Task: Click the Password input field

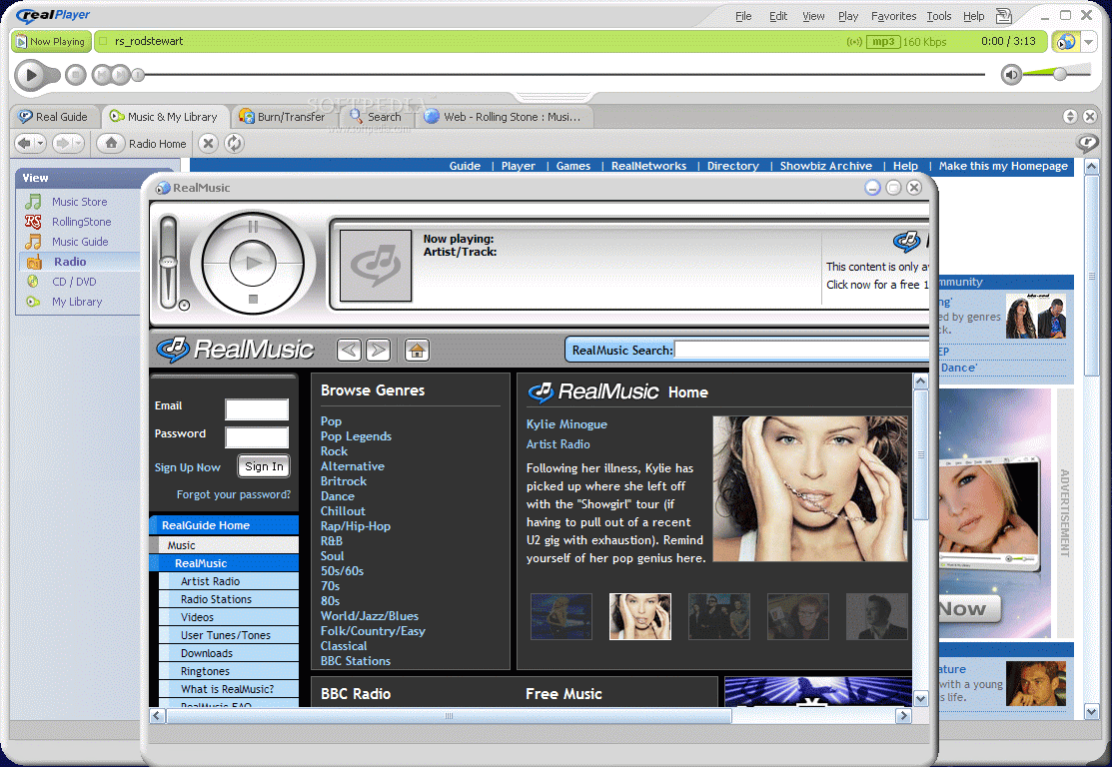Action: (257, 436)
